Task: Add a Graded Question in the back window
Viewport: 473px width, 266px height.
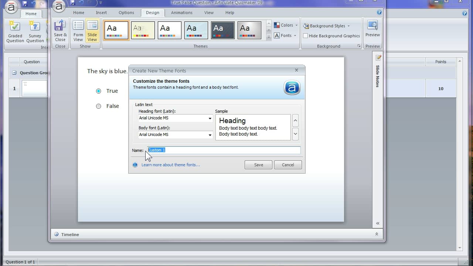Action: 15,32
